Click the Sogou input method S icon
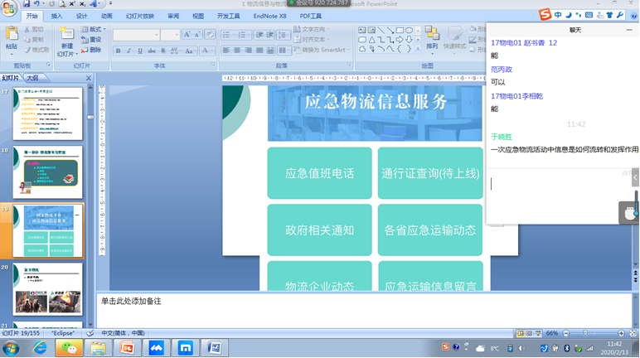Viewport: 640px width, 358px height. coord(545,15)
